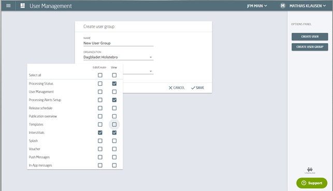Check Voucher Edit/Create checkbox
This screenshot has height=191, width=333.
[x=100, y=149]
